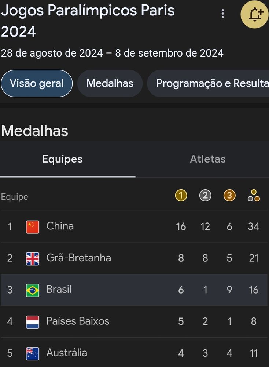The width and height of the screenshot is (269, 367).
Task: Tap the Great Britain flag icon
Action: click(33, 258)
